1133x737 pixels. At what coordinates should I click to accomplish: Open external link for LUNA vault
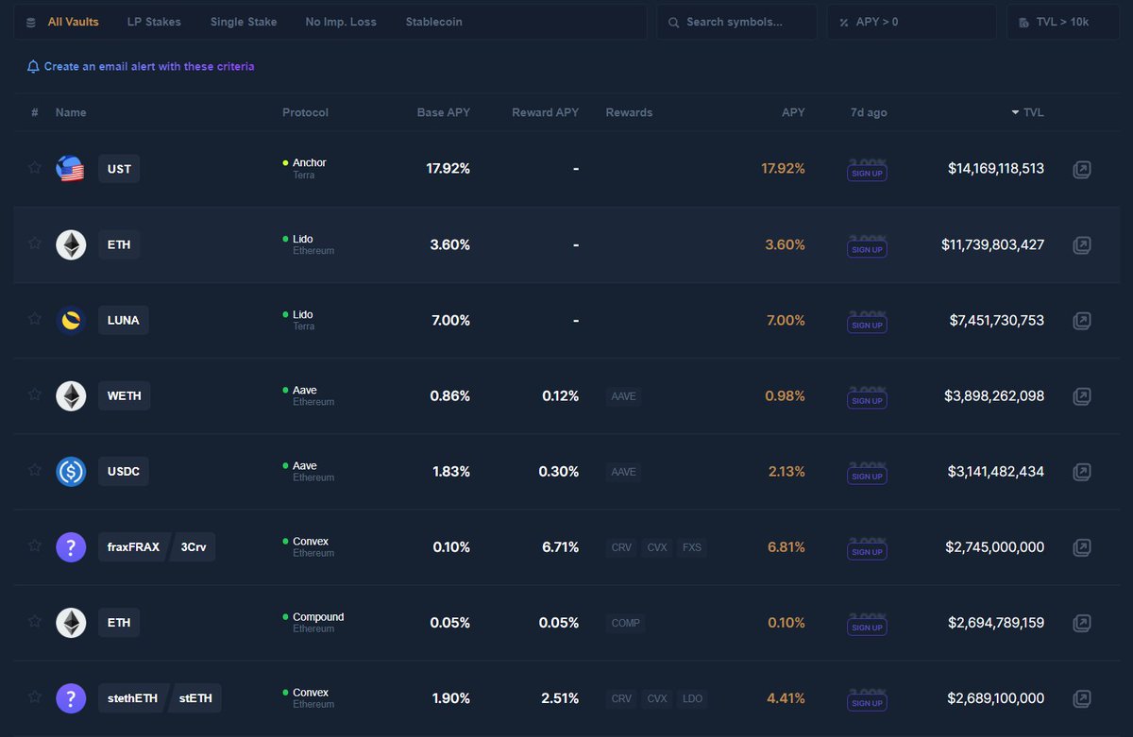1082,321
